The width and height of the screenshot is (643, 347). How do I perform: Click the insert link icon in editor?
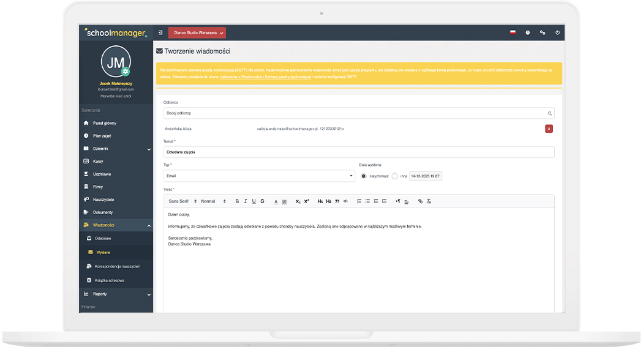[x=420, y=201]
